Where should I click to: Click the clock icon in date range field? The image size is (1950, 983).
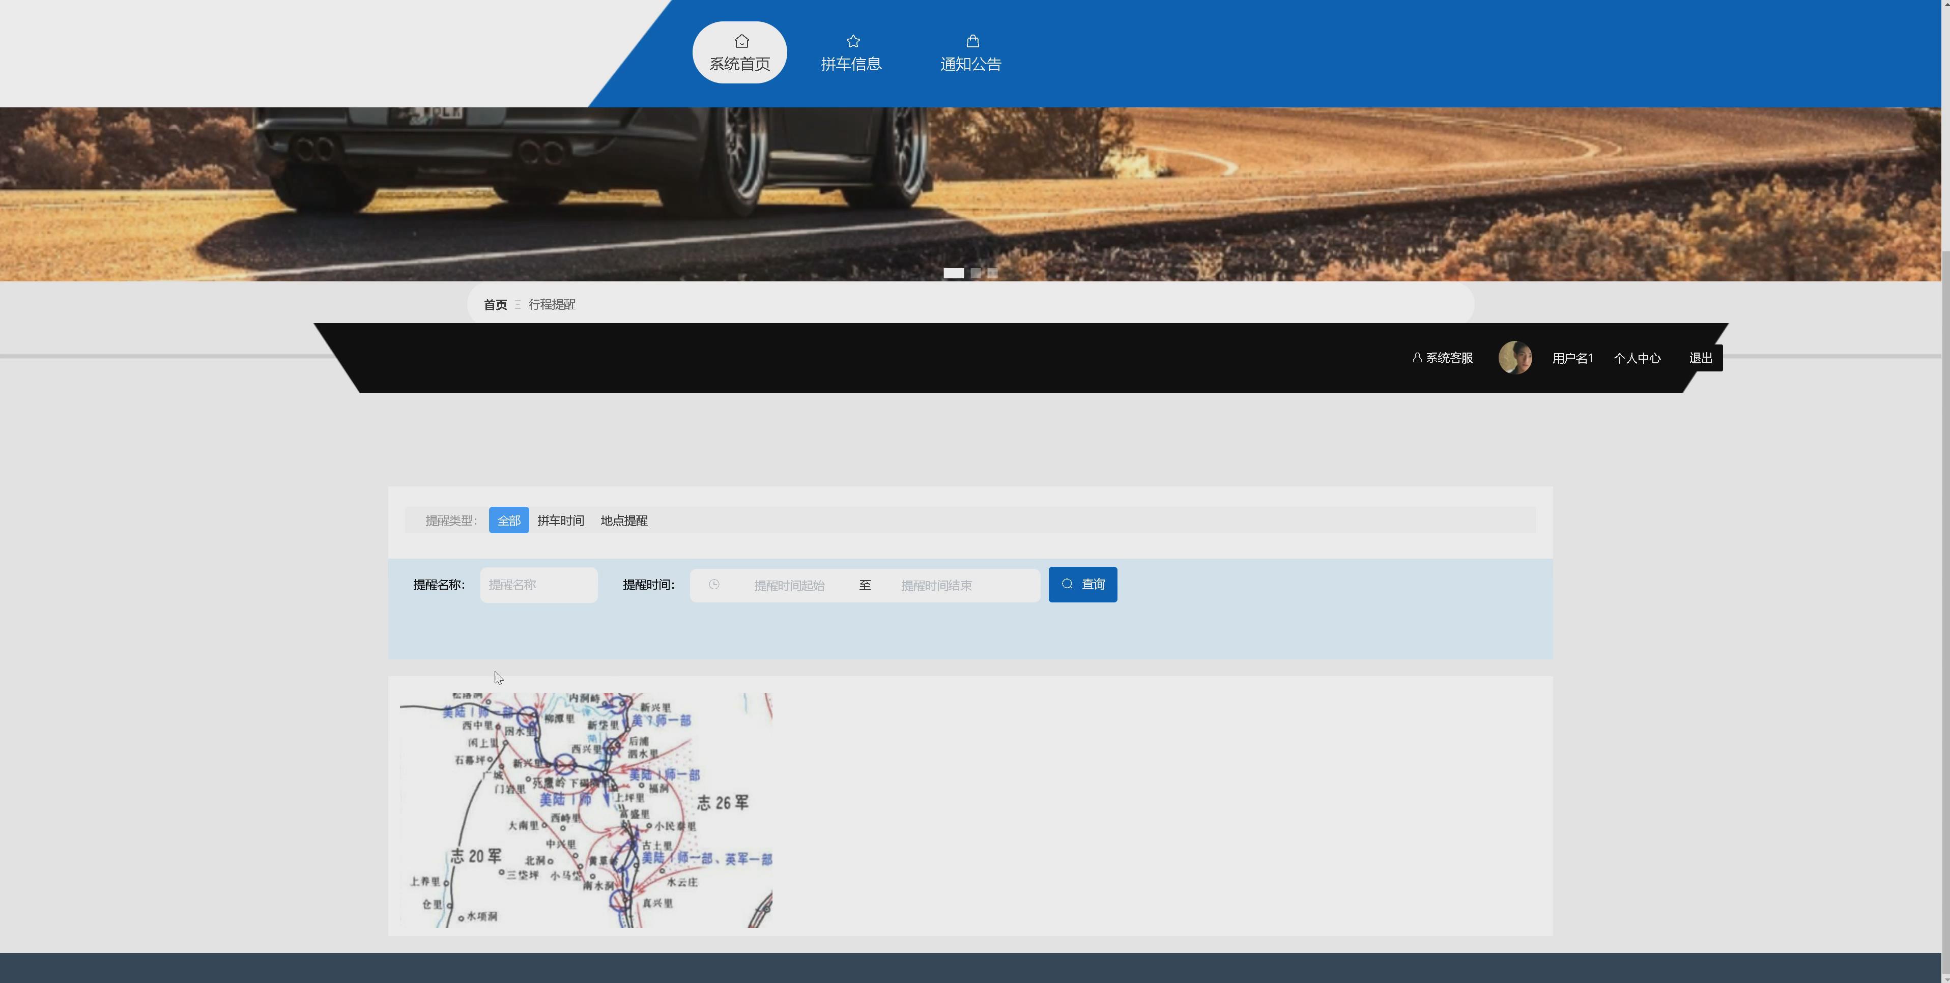(714, 585)
